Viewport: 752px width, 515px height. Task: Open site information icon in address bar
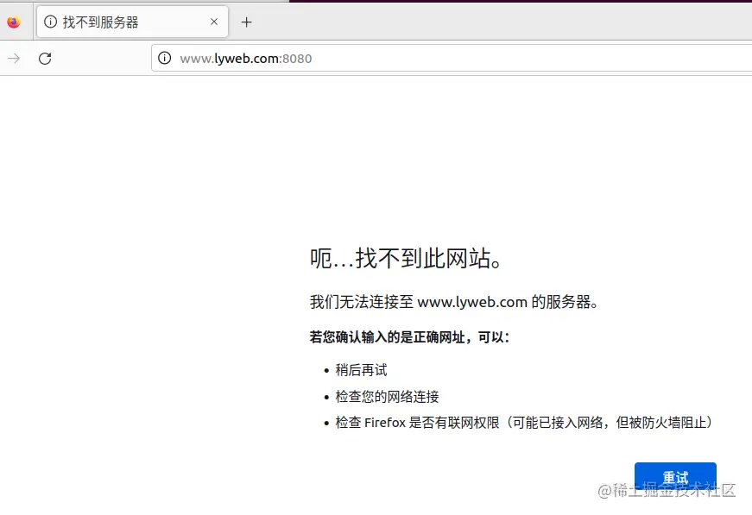click(165, 58)
